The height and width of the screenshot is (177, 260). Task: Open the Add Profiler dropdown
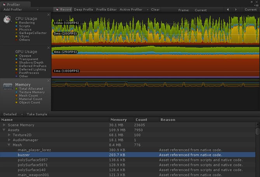(20, 10)
